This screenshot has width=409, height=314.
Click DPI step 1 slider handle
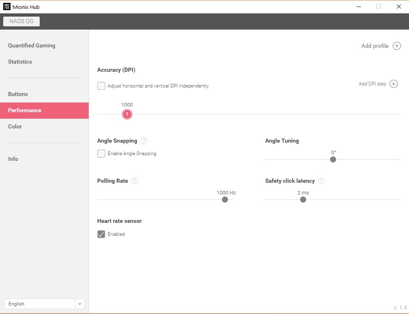coord(127,114)
